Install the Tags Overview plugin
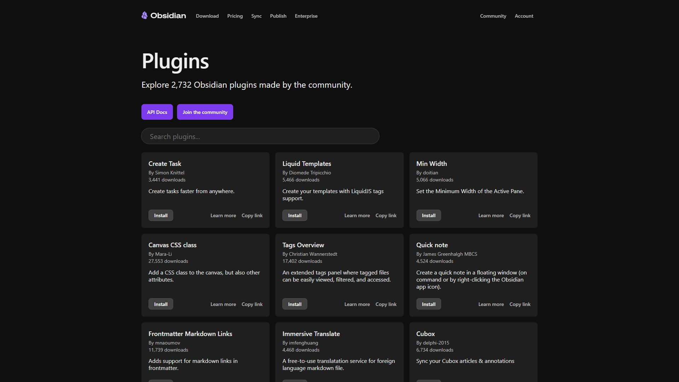Screen dimensions: 679x382 295,304
